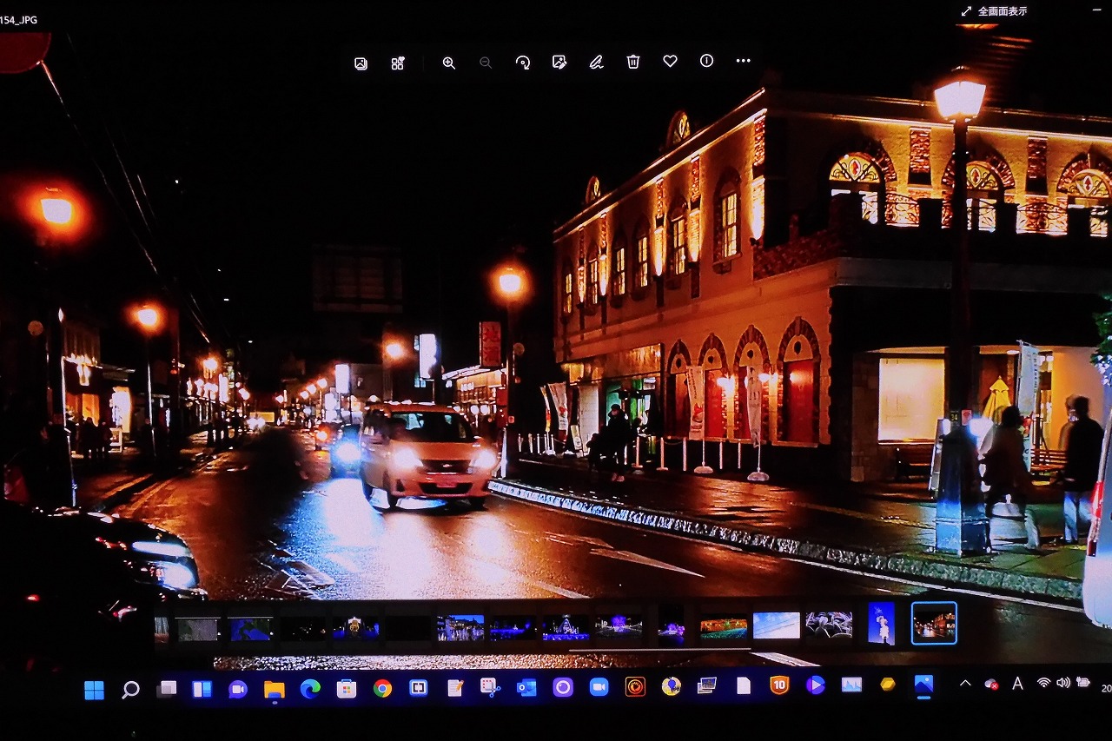The image size is (1112, 741).
Task: Click the zoom out magnifier icon
Action: pos(486,63)
